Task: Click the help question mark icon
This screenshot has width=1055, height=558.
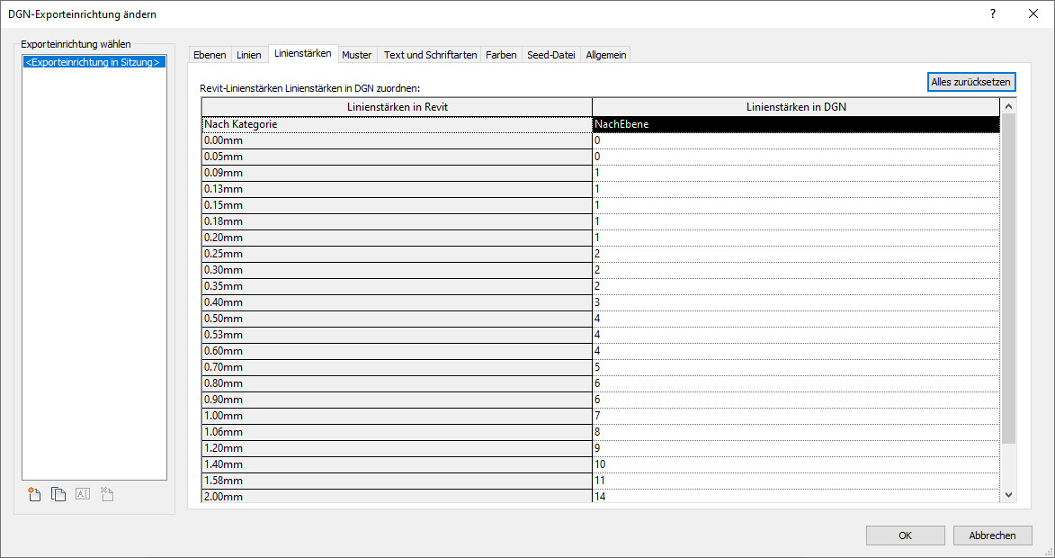Action: click(x=993, y=14)
